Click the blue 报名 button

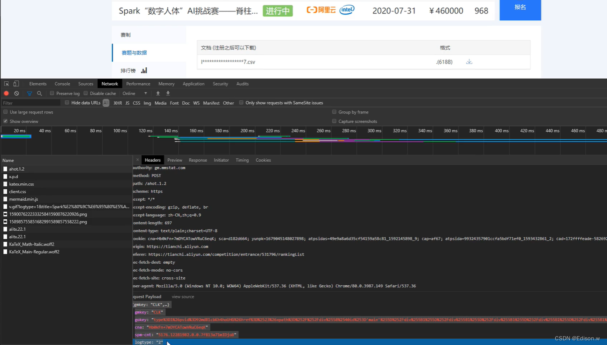tap(520, 10)
